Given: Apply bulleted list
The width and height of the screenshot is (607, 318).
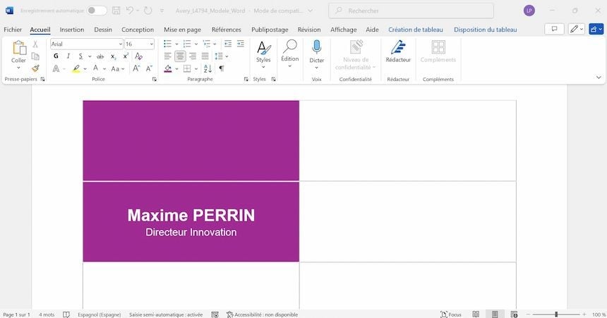Looking at the screenshot, I should click(x=167, y=44).
